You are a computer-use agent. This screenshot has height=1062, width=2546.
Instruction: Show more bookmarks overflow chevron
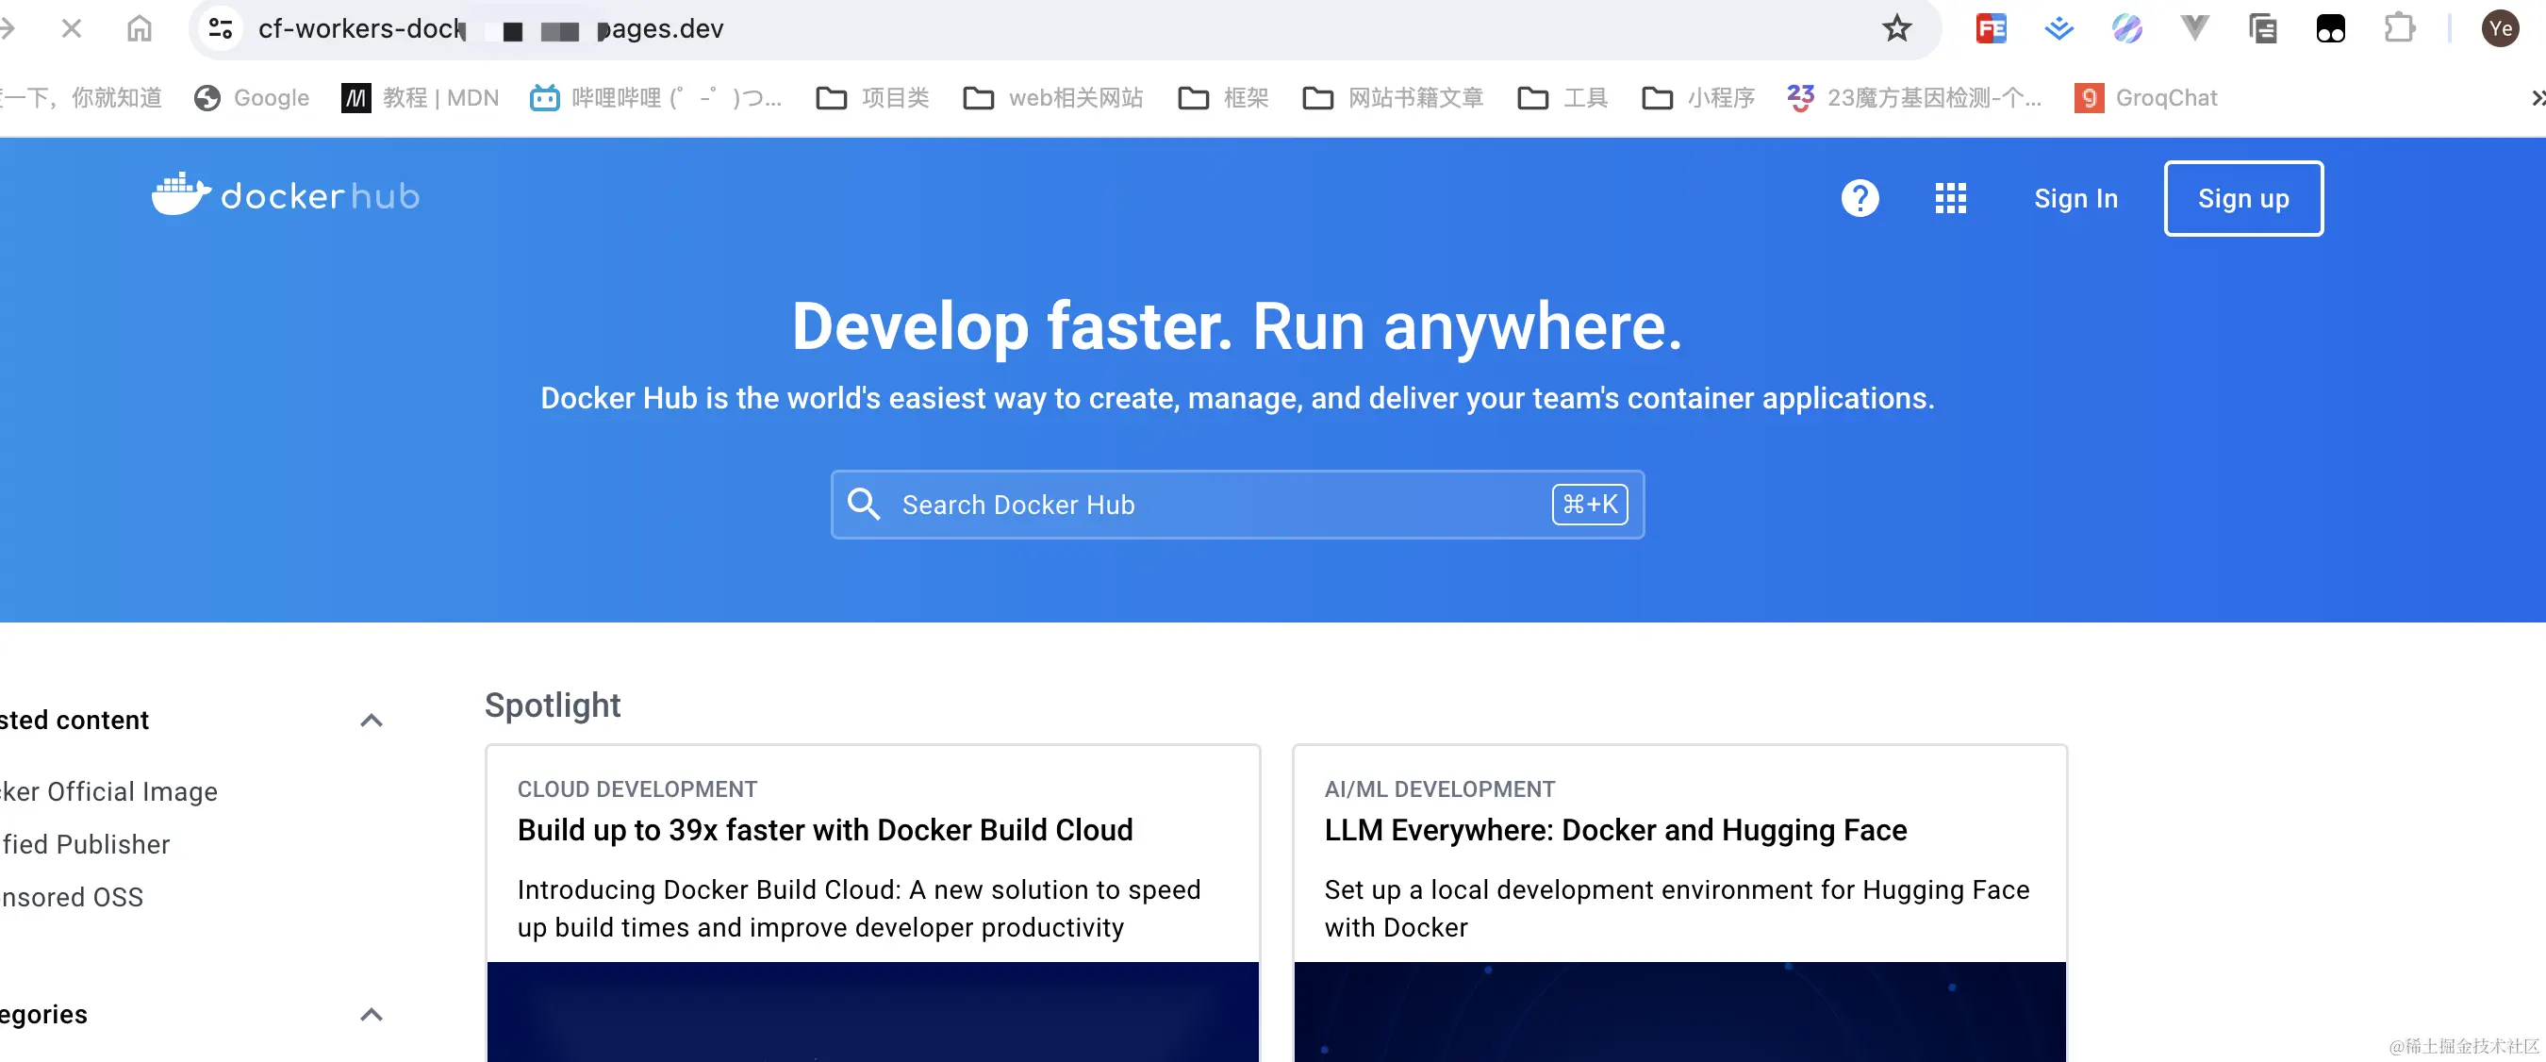(2537, 98)
